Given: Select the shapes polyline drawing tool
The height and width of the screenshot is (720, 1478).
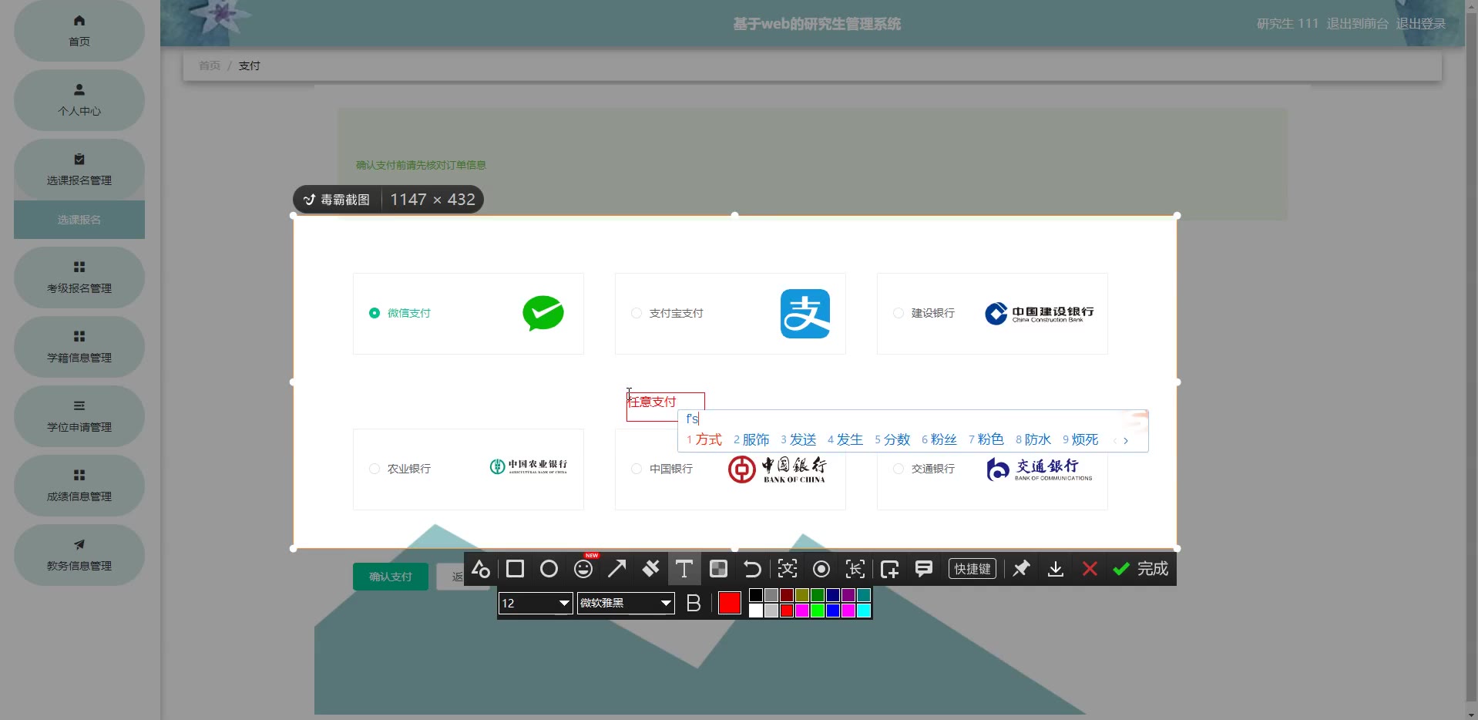Looking at the screenshot, I should tap(481, 569).
